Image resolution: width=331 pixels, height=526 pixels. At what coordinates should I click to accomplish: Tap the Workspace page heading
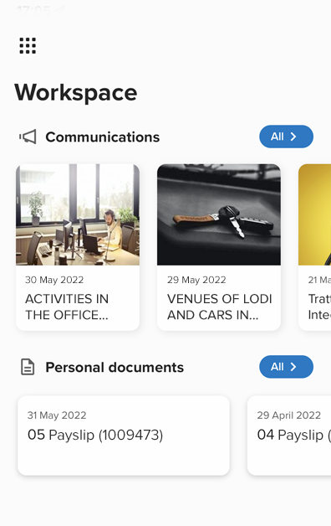pos(76,93)
